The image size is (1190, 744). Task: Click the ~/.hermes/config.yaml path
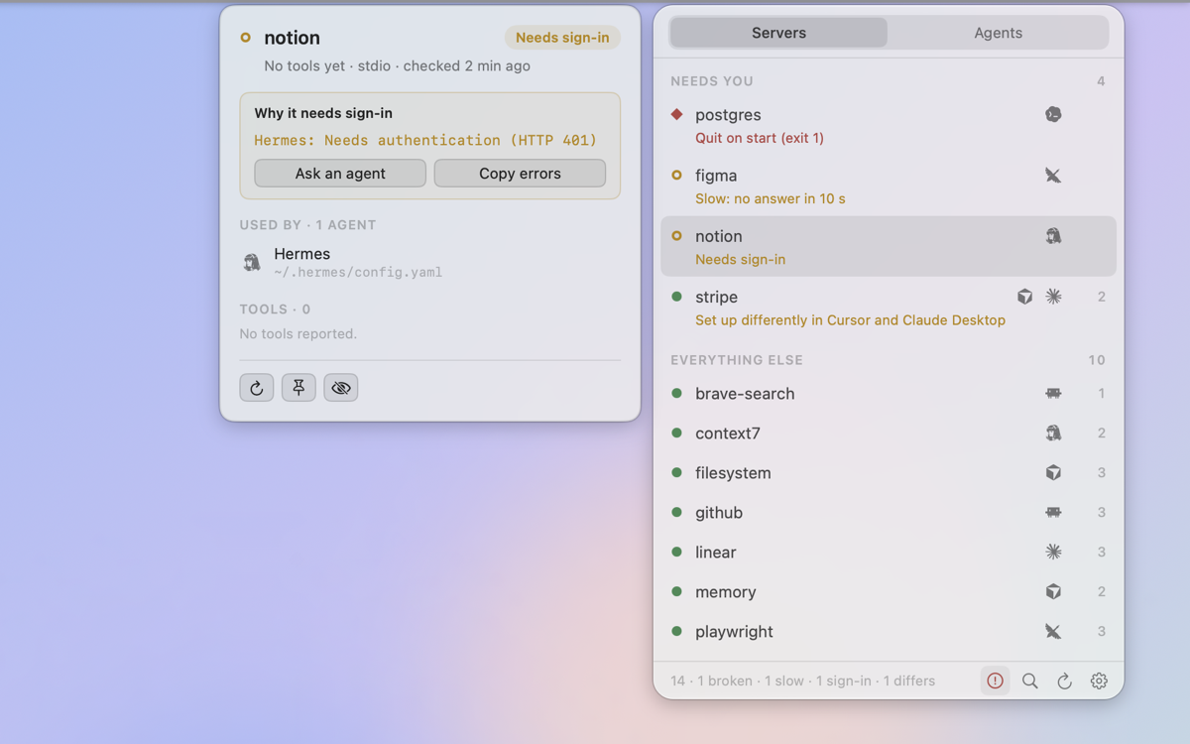(x=358, y=273)
